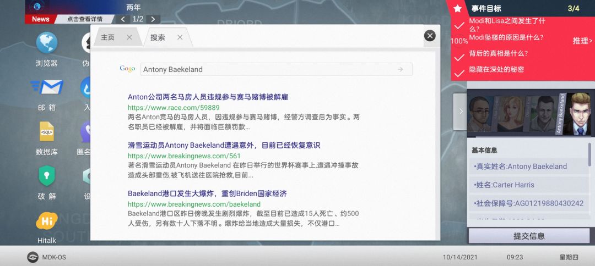595x266 pixels.
Task: Select objective Modi和Lisa之间发生了什么
Action: pos(507,25)
